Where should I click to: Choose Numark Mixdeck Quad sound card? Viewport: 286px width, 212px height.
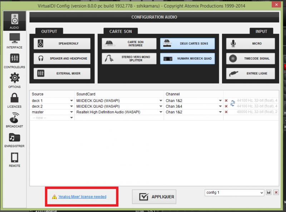187,58
